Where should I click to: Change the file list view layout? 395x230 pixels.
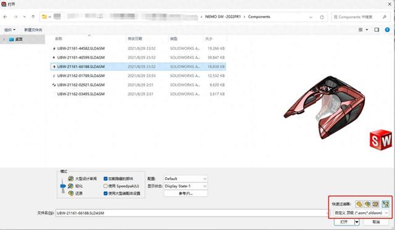(360, 30)
